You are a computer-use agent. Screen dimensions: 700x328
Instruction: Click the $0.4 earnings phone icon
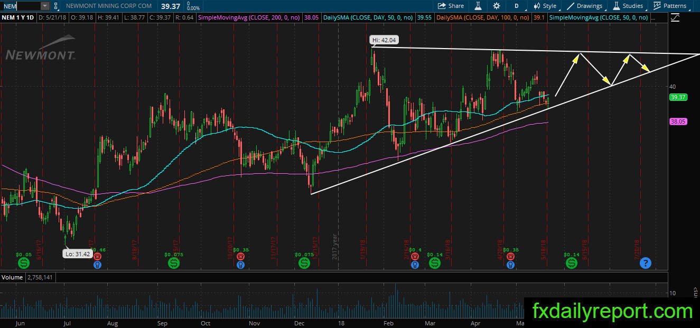[x=415, y=257]
